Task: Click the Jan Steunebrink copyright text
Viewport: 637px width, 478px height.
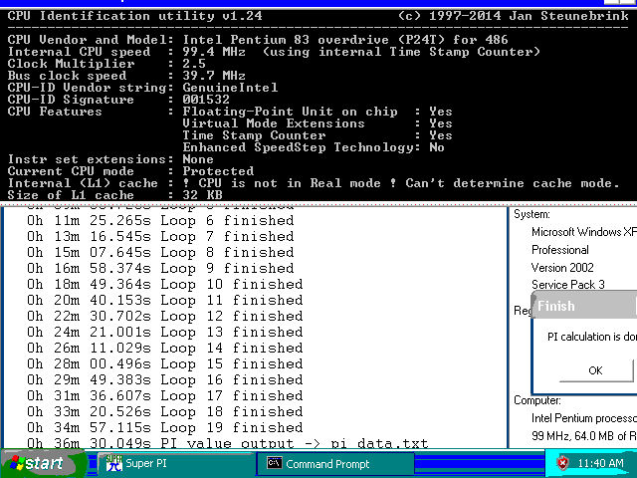Action: tap(514, 16)
